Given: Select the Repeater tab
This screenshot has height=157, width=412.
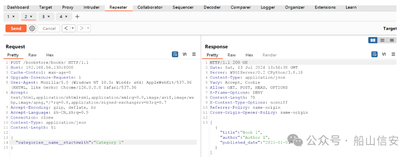Looking at the screenshot, I should pyautogui.click(x=119, y=7).
